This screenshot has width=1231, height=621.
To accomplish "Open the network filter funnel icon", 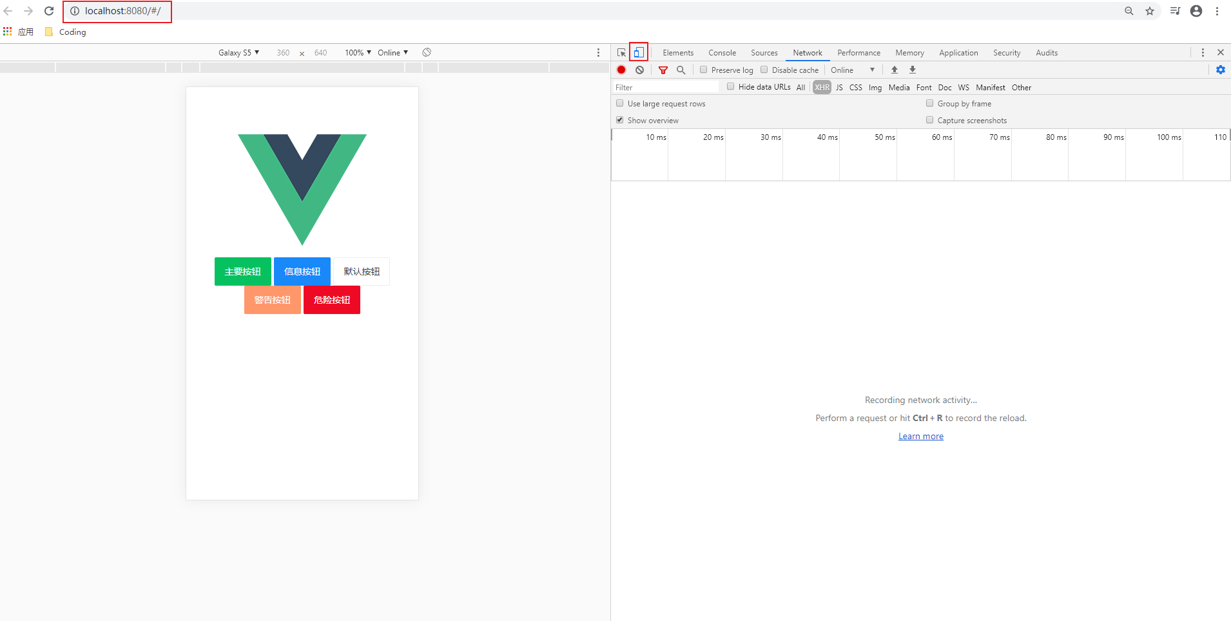I will click(663, 70).
